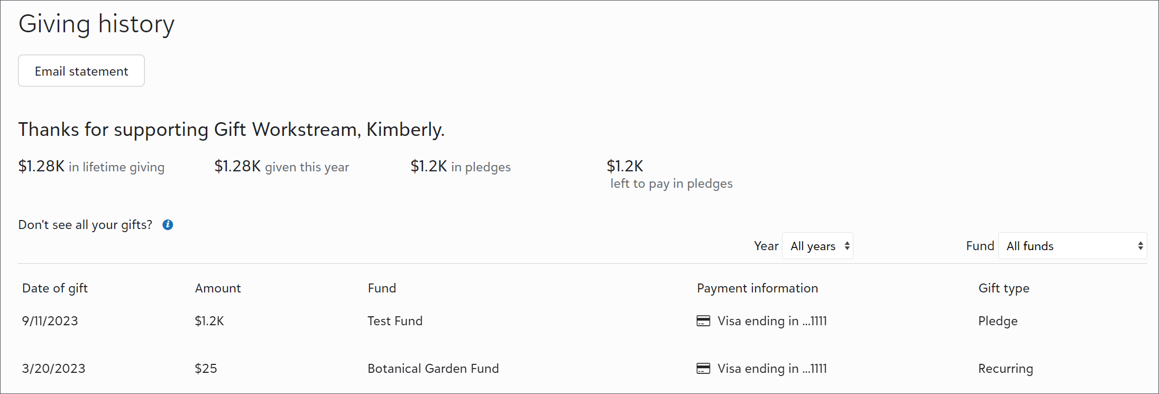Click the Pledge gift type cell
The height and width of the screenshot is (394, 1159).
tap(998, 321)
